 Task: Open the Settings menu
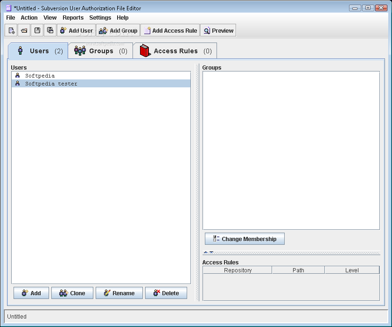point(100,18)
